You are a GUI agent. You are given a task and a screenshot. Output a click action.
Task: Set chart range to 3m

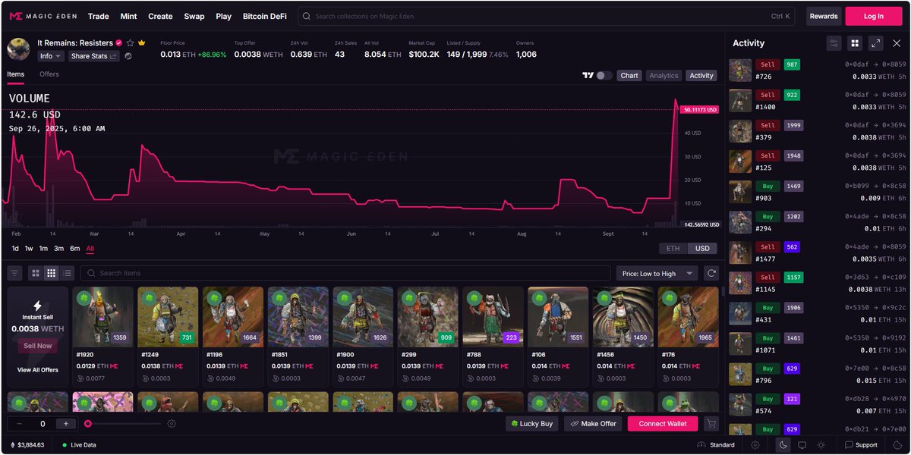coord(58,249)
